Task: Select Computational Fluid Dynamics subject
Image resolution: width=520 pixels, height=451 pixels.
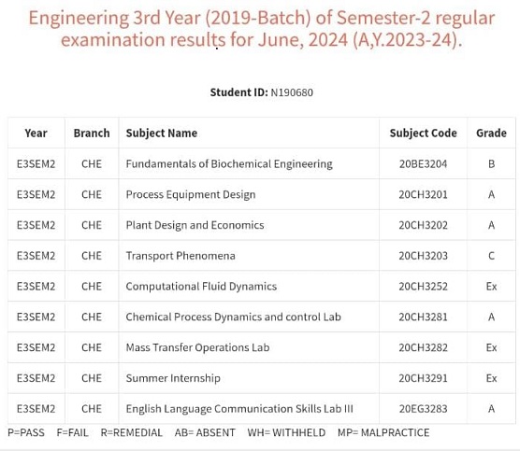Action: coord(201,287)
